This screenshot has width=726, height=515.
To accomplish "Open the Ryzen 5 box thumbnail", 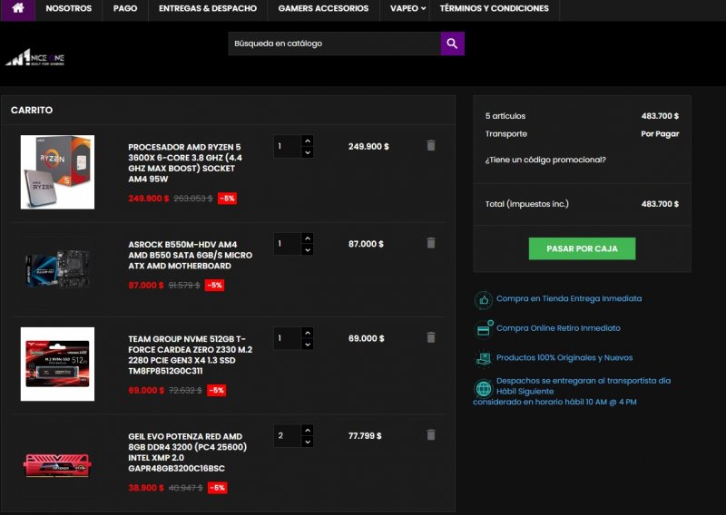I will (x=57, y=172).
